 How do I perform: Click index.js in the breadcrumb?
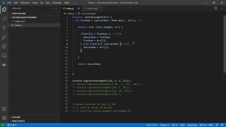pyautogui.click(x=71, y=13)
